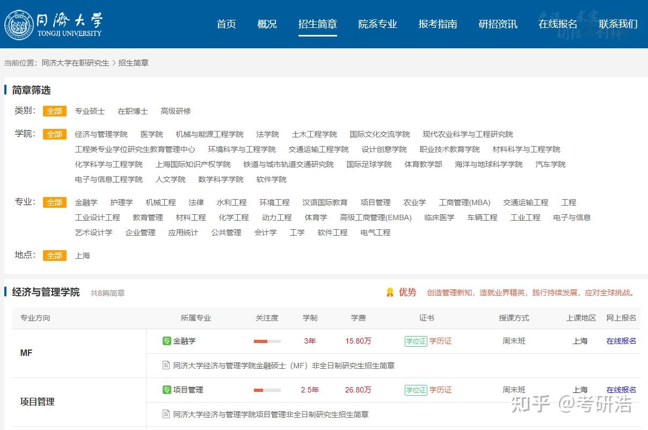Open the 报考指南 menu item
648x430 pixels.
click(438, 24)
